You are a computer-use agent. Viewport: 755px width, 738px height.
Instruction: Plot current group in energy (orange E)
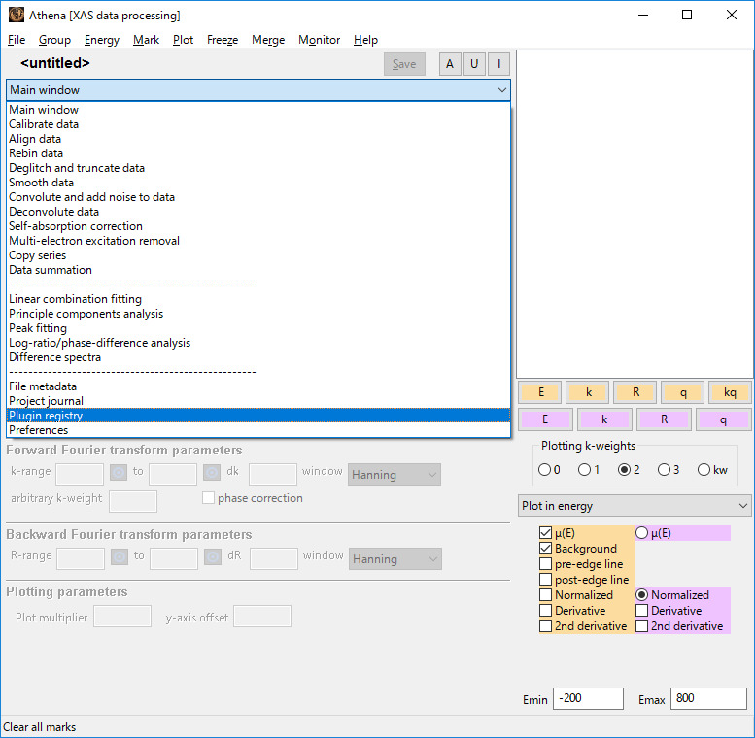[x=540, y=392]
